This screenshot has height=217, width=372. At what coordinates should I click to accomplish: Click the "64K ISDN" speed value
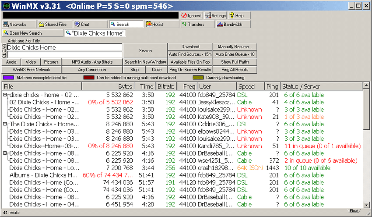point(250,168)
